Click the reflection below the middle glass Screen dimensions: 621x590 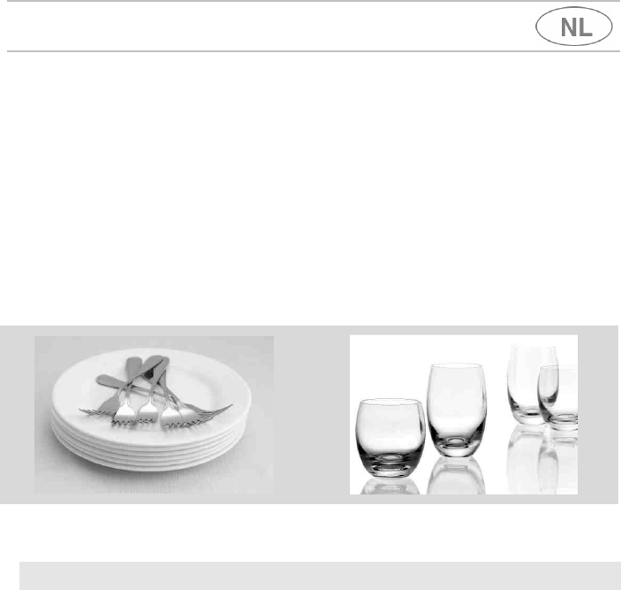tap(456, 476)
